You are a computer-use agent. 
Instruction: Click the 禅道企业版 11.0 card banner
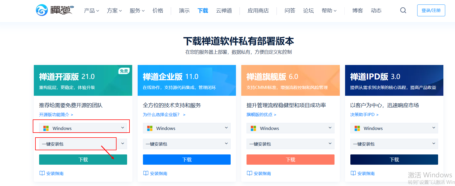click(187, 80)
